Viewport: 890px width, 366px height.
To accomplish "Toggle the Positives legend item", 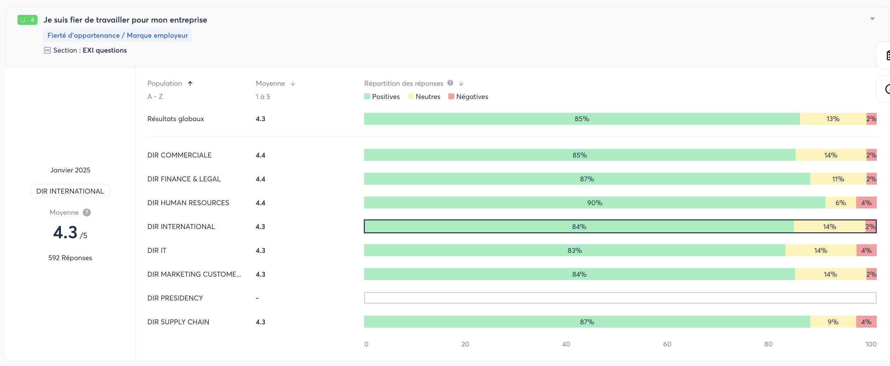I will click(x=382, y=97).
